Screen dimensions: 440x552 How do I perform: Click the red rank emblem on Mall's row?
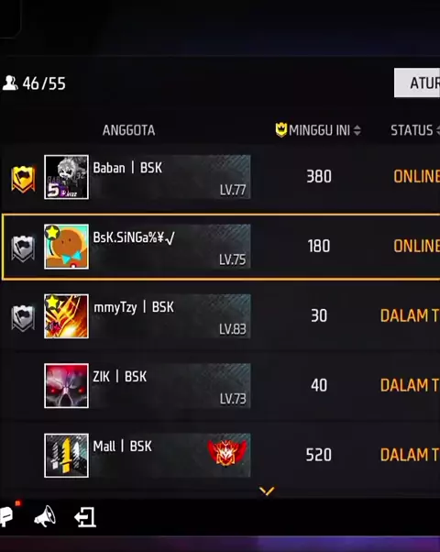[x=227, y=453]
